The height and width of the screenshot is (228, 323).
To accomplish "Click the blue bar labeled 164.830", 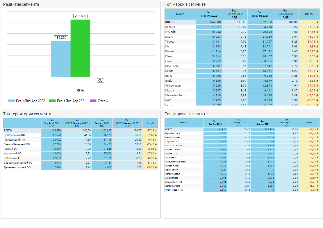I will (x=60, y=59).
